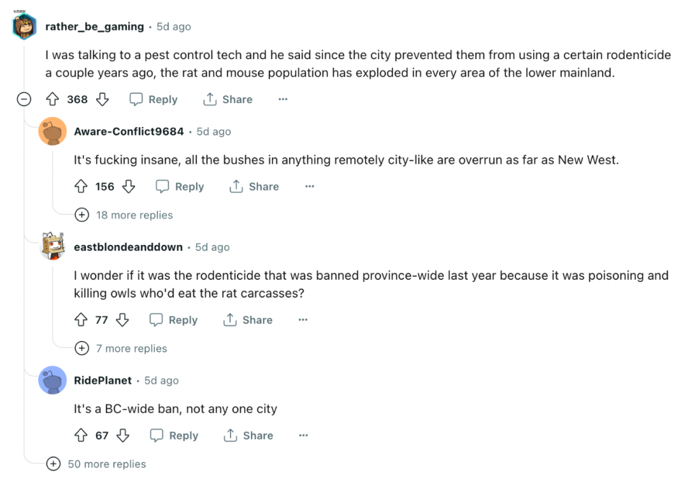Image resolution: width=688 pixels, height=479 pixels.
Task: Collapse rather_be_gaming's comment thread
Action: 24,99
